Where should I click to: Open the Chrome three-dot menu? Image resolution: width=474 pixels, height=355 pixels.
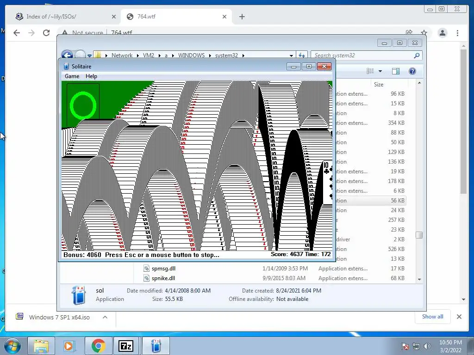[x=457, y=33]
